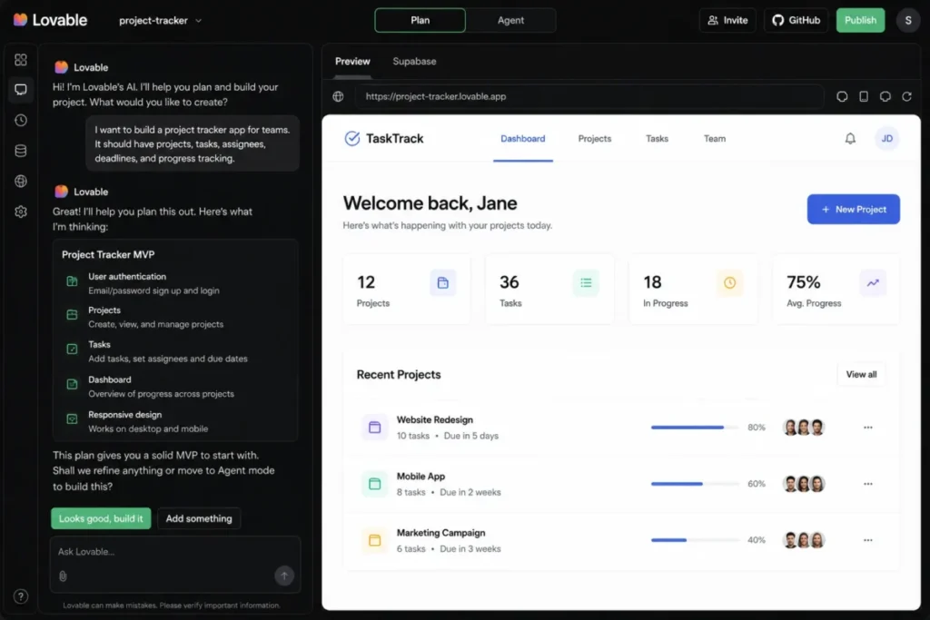The image size is (930, 620).
Task: Click the In Progress clock icon
Action: click(x=729, y=282)
